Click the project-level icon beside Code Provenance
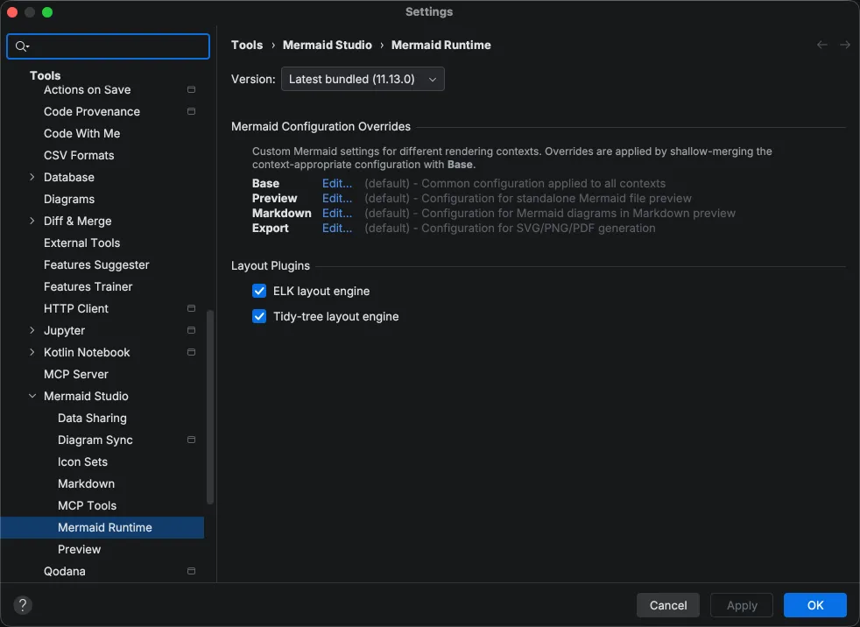 tap(191, 111)
